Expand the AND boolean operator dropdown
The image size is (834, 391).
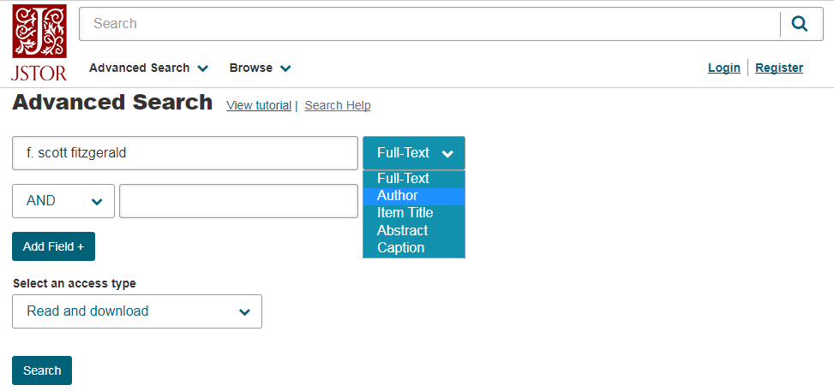(63, 201)
